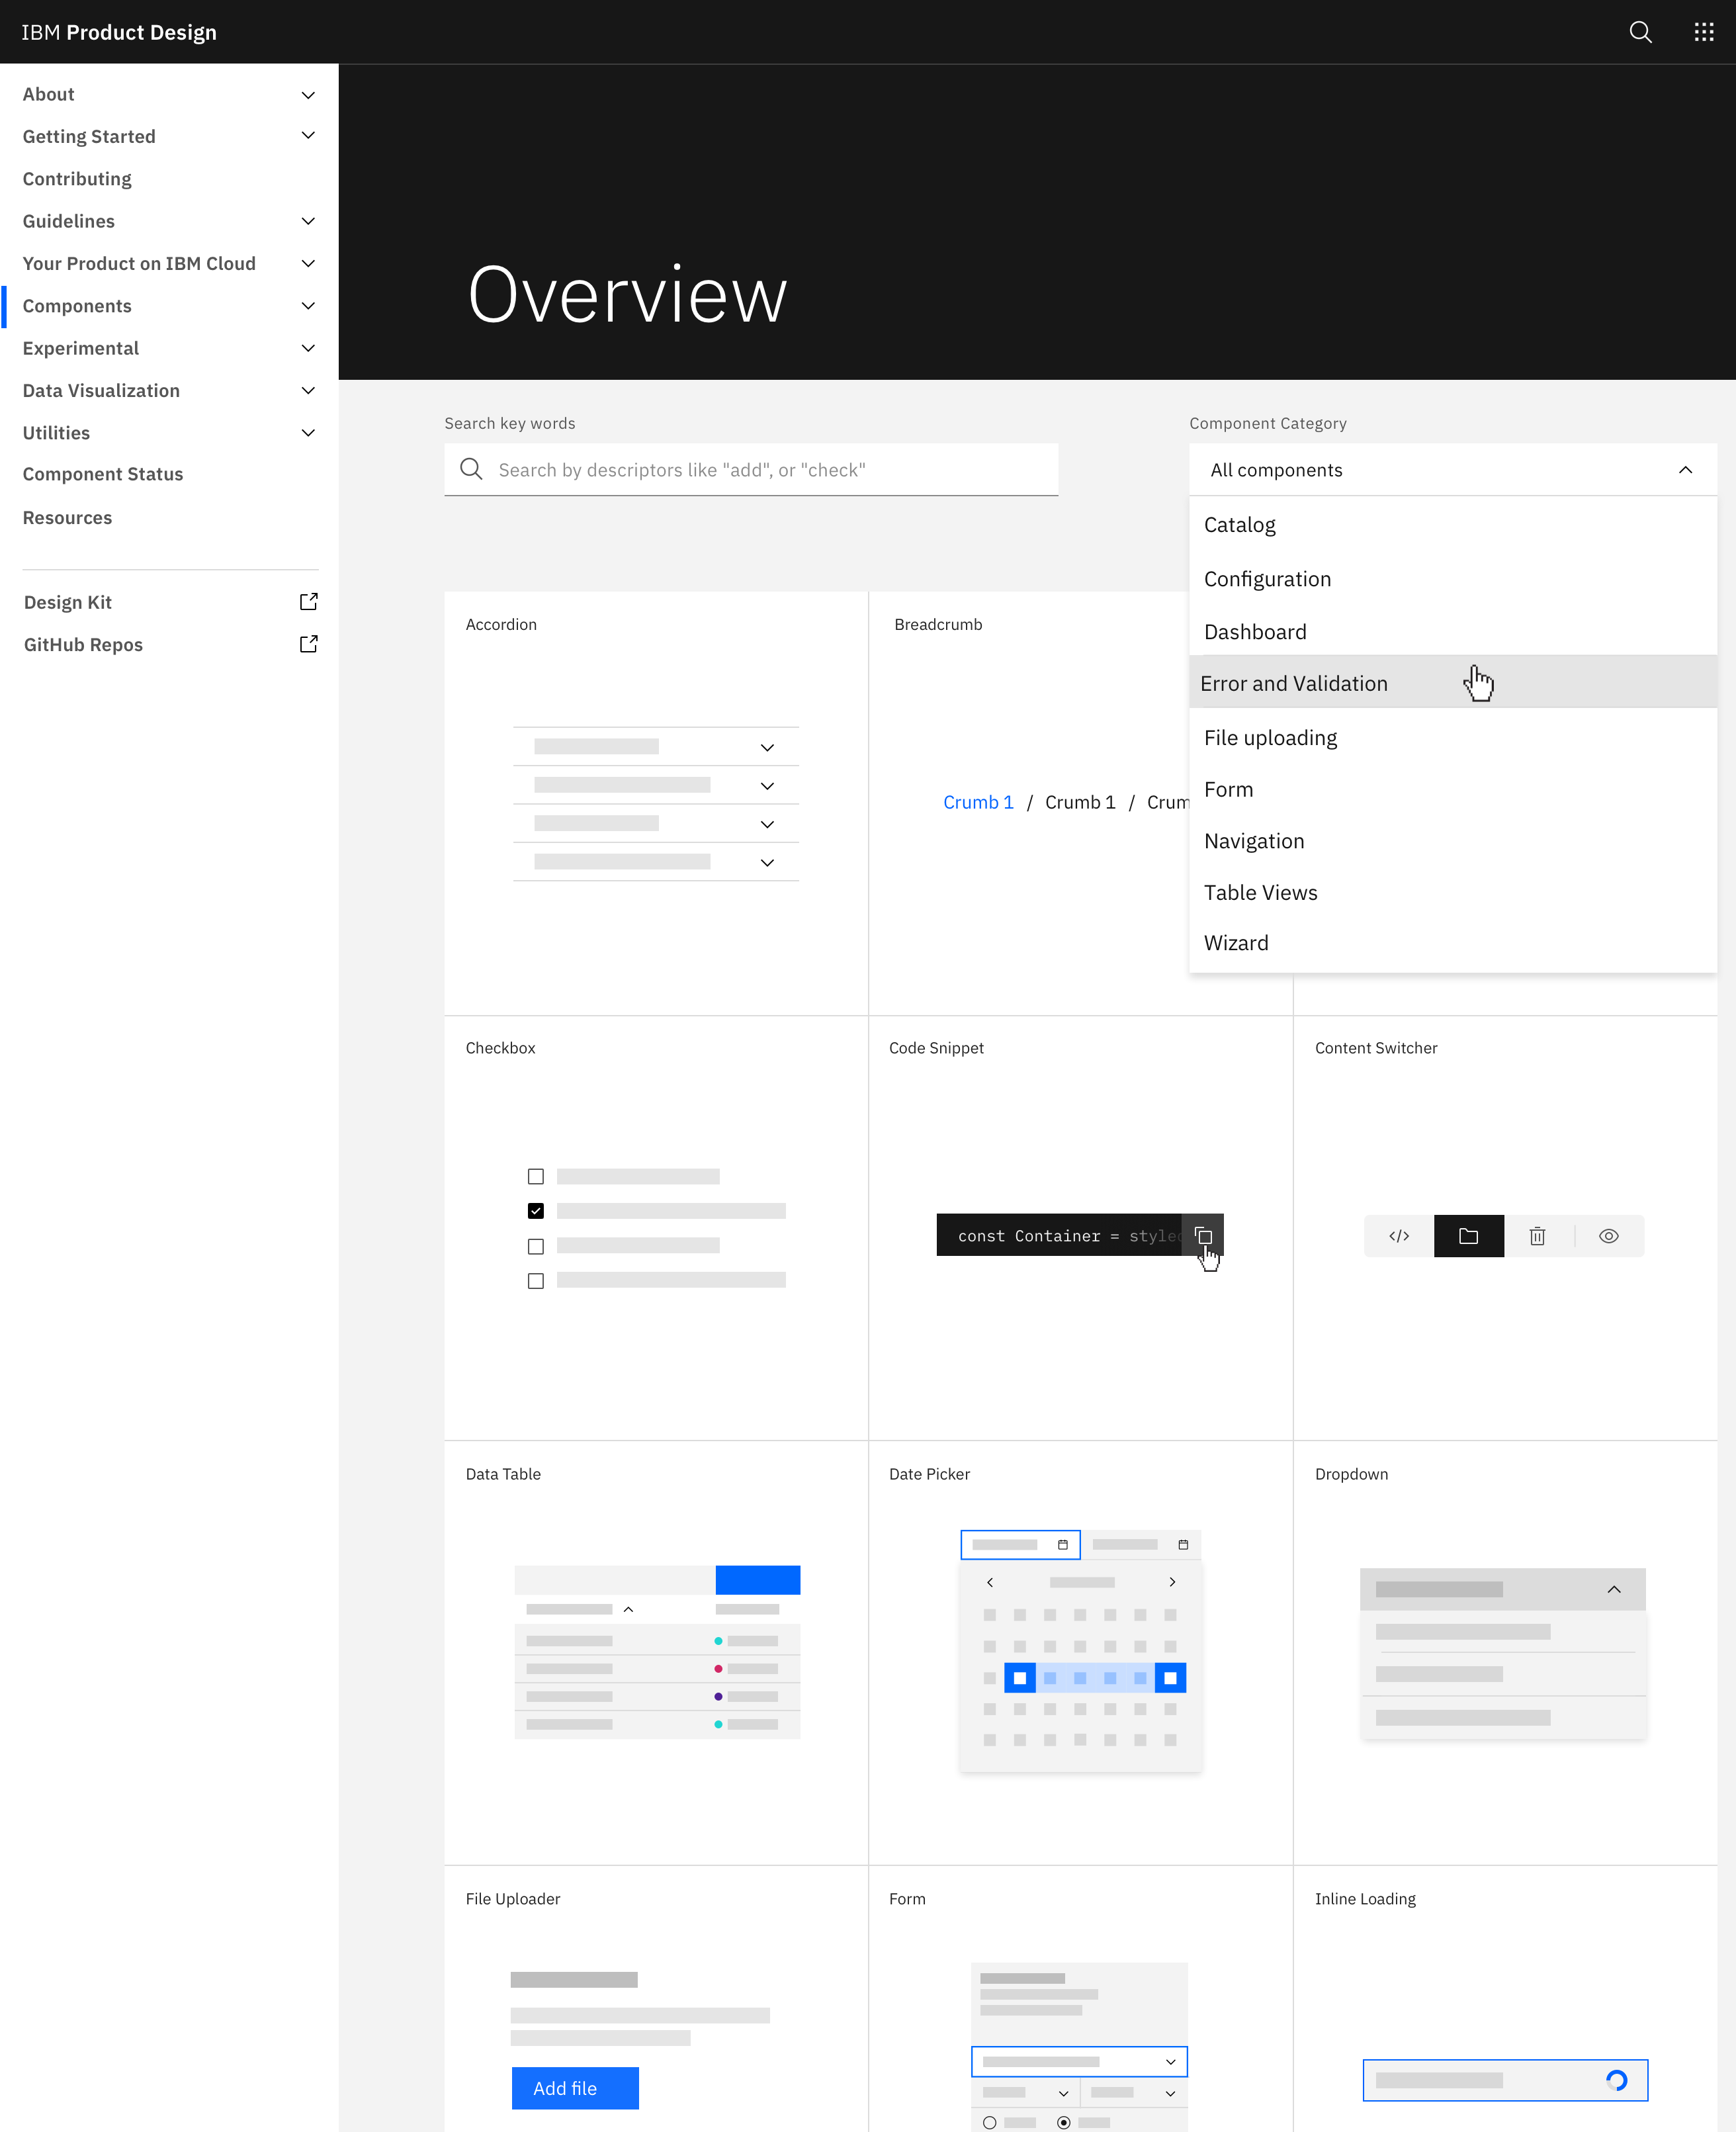Viewport: 1736px width, 2132px height.
Task: Click the external link icon beside GitHub Repos
Action: click(308, 643)
